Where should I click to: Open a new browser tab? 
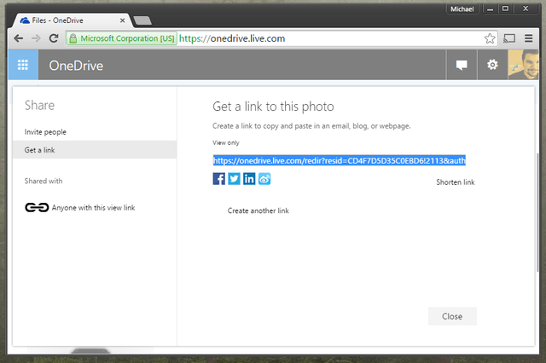click(142, 20)
